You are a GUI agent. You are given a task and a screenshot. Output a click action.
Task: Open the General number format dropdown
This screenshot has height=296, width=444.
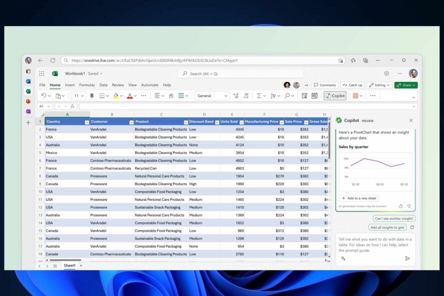click(212, 96)
